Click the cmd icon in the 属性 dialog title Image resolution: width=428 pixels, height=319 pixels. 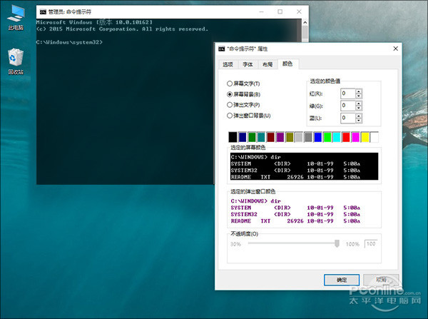coord(221,49)
